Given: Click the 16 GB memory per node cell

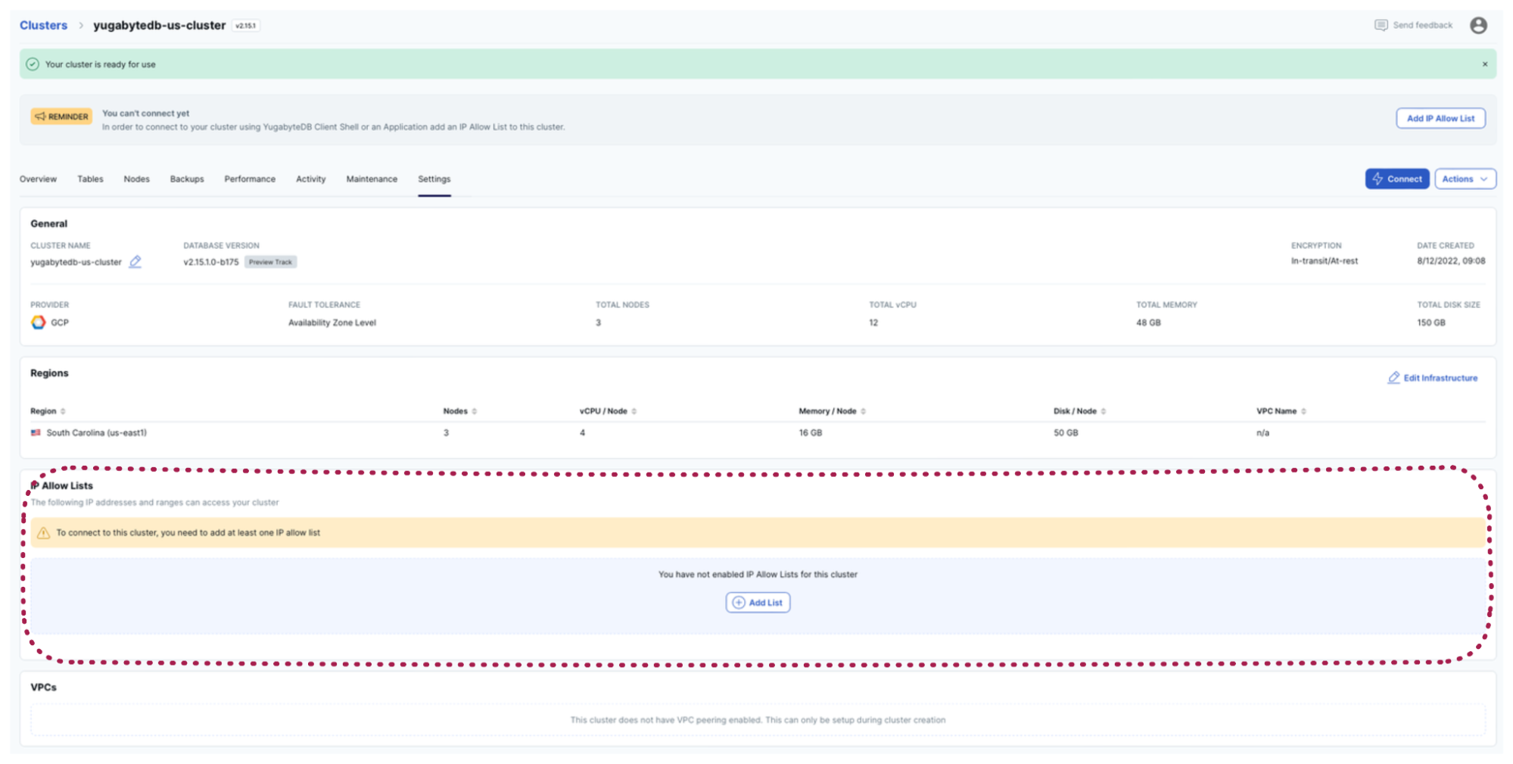Looking at the screenshot, I should (810, 433).
